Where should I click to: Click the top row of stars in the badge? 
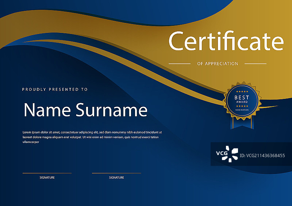[x=242, y=92]
